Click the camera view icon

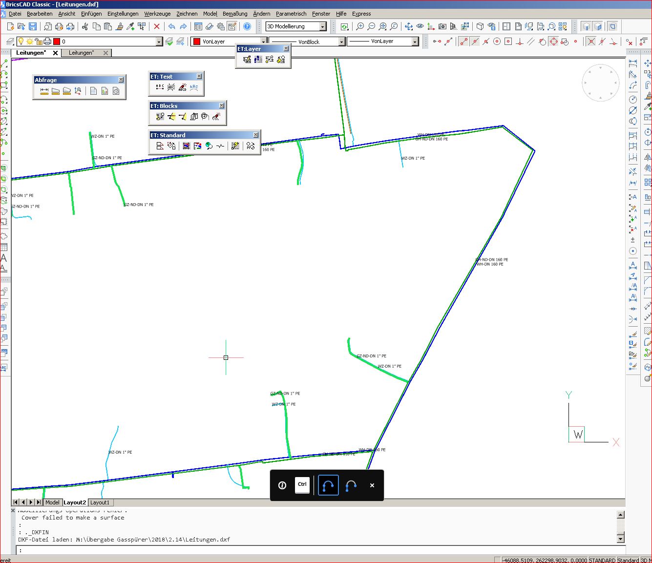coord(442,26)
